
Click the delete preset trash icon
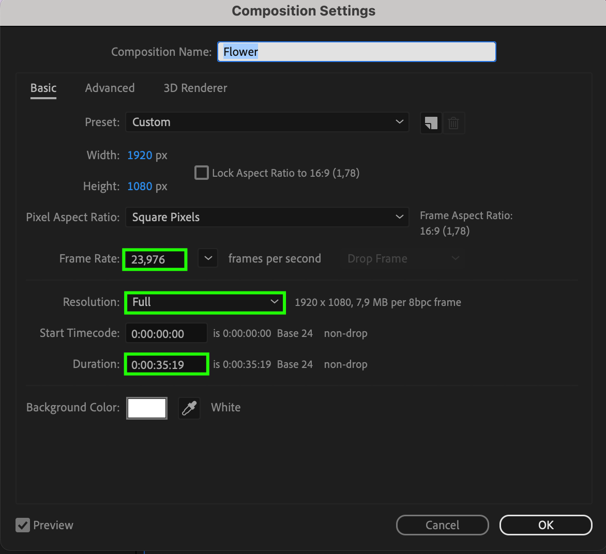(453, 123)
